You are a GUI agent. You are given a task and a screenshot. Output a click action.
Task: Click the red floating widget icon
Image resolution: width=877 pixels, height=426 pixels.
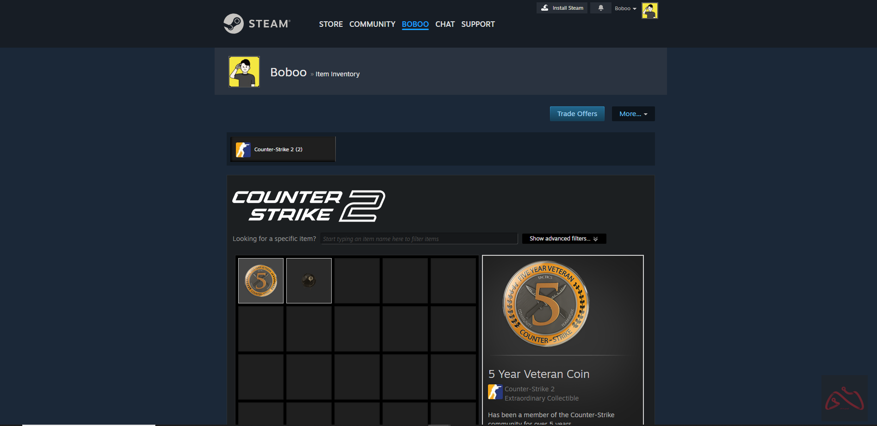click(x=844, y=399)
